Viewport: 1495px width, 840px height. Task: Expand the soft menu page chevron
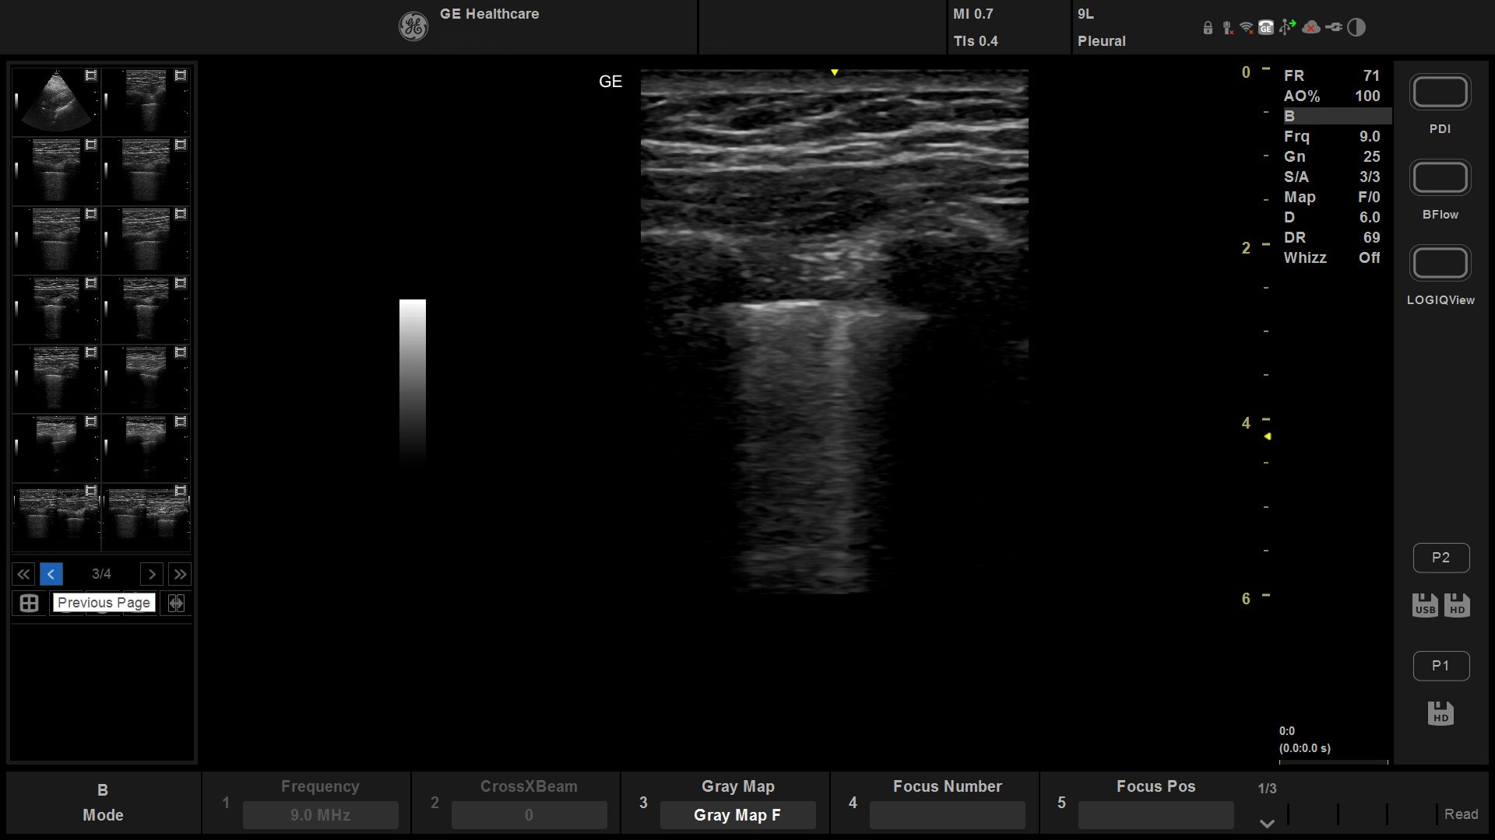(1267, 823)
